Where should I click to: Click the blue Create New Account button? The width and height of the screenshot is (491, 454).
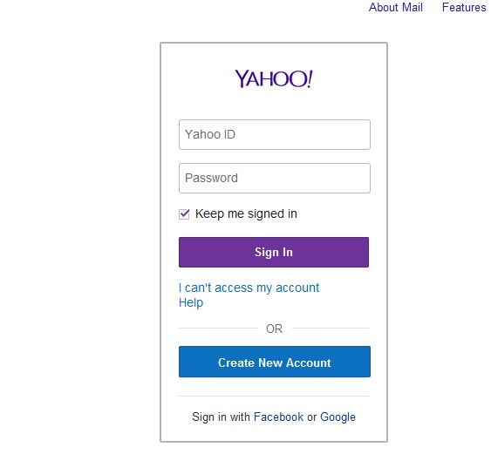pos(275,362)
